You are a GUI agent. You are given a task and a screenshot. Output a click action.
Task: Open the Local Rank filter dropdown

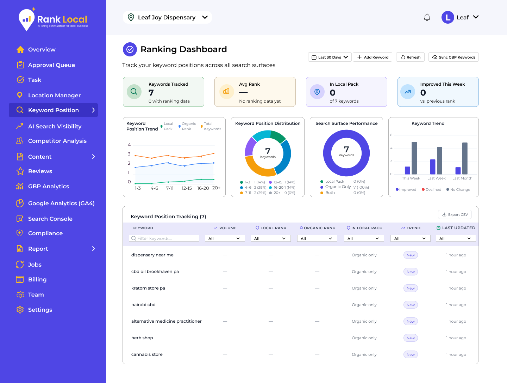pyautogui.click(x=271, y=238)
